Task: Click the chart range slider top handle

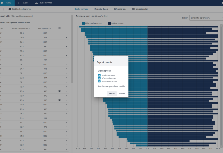Action: coord(221,26)
